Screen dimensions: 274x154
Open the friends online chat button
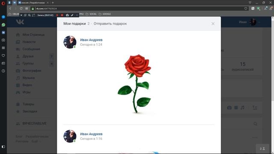click(x=262, y=148)
